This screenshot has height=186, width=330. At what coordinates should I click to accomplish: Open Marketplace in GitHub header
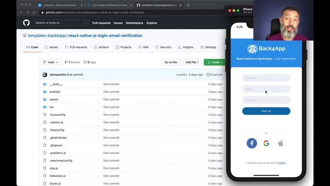(x=135, y=23)
